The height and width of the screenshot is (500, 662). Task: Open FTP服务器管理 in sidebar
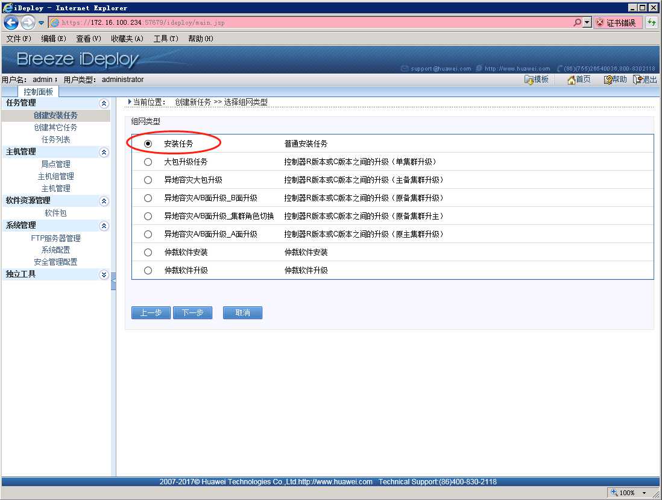pos(55,238)
